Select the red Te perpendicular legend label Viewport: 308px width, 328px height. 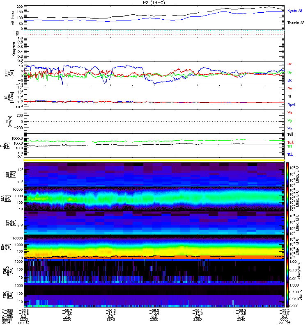[290, 142]
